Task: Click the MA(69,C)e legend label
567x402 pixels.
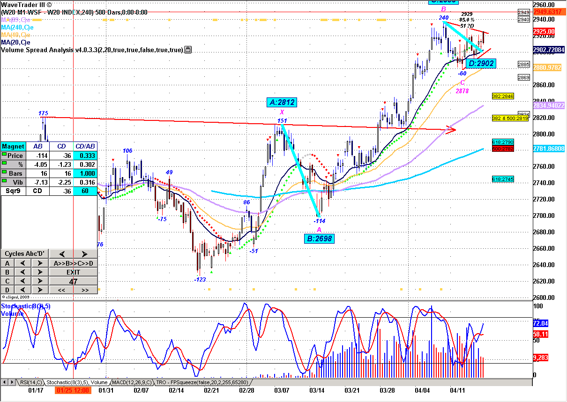Action: coord(15,20)
